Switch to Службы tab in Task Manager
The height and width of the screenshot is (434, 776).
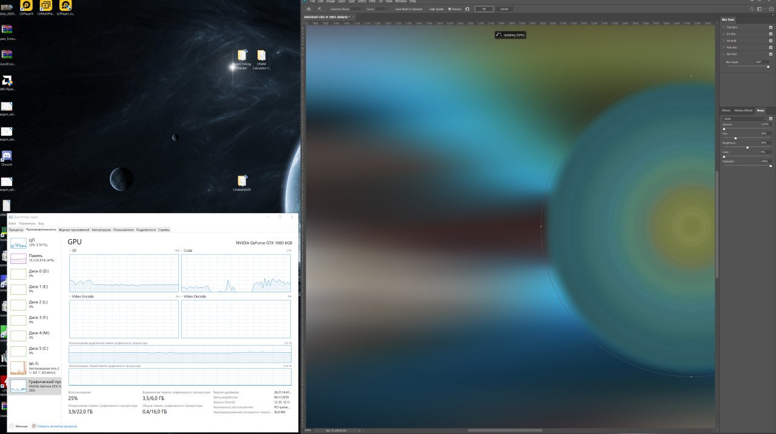[x=164, y=230]
